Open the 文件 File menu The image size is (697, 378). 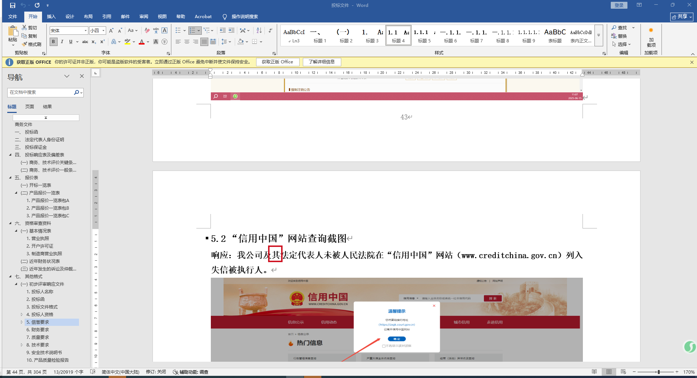[13, 17]
